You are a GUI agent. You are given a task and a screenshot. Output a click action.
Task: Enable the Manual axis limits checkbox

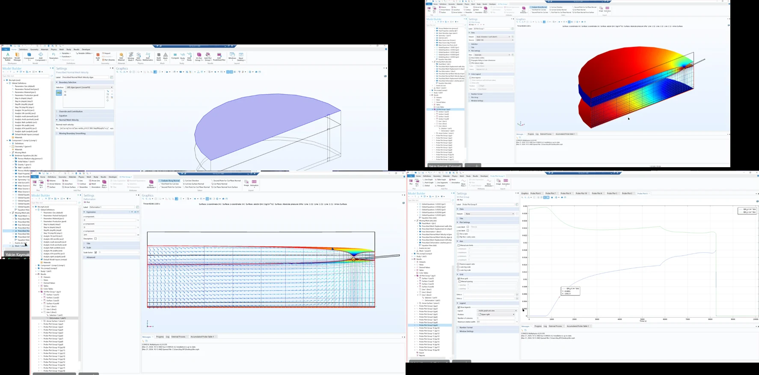458,245
